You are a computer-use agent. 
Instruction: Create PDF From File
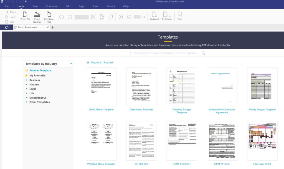[25, 16]
